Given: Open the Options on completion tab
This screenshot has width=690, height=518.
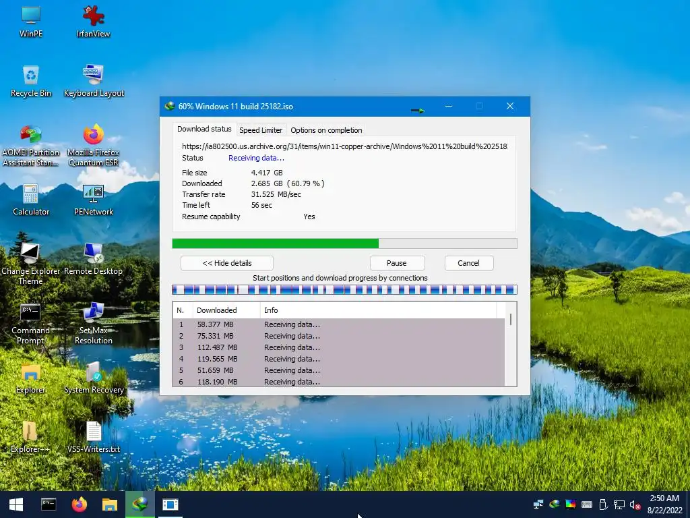Looking at the screenshot, I should pyautogui.click(x=326, y=130).
